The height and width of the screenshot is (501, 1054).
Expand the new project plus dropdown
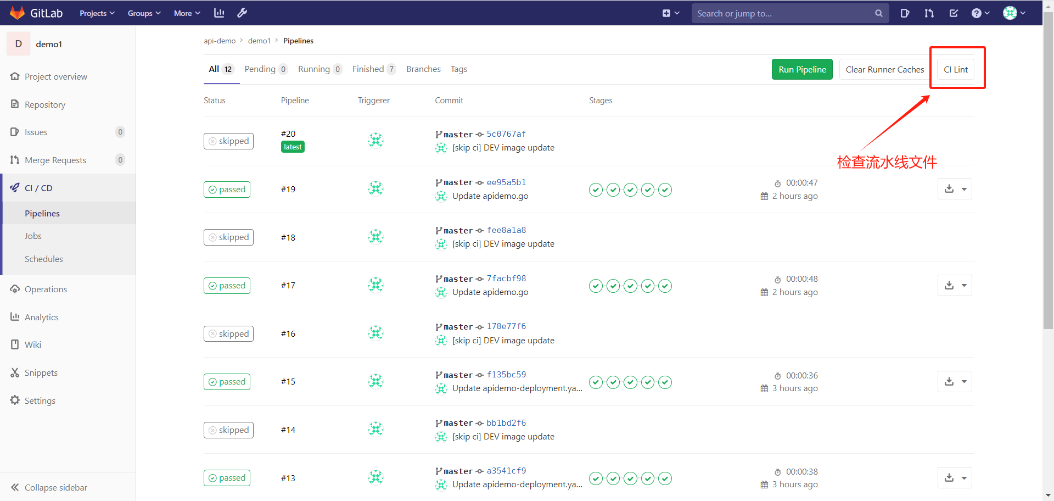(671, 13)
